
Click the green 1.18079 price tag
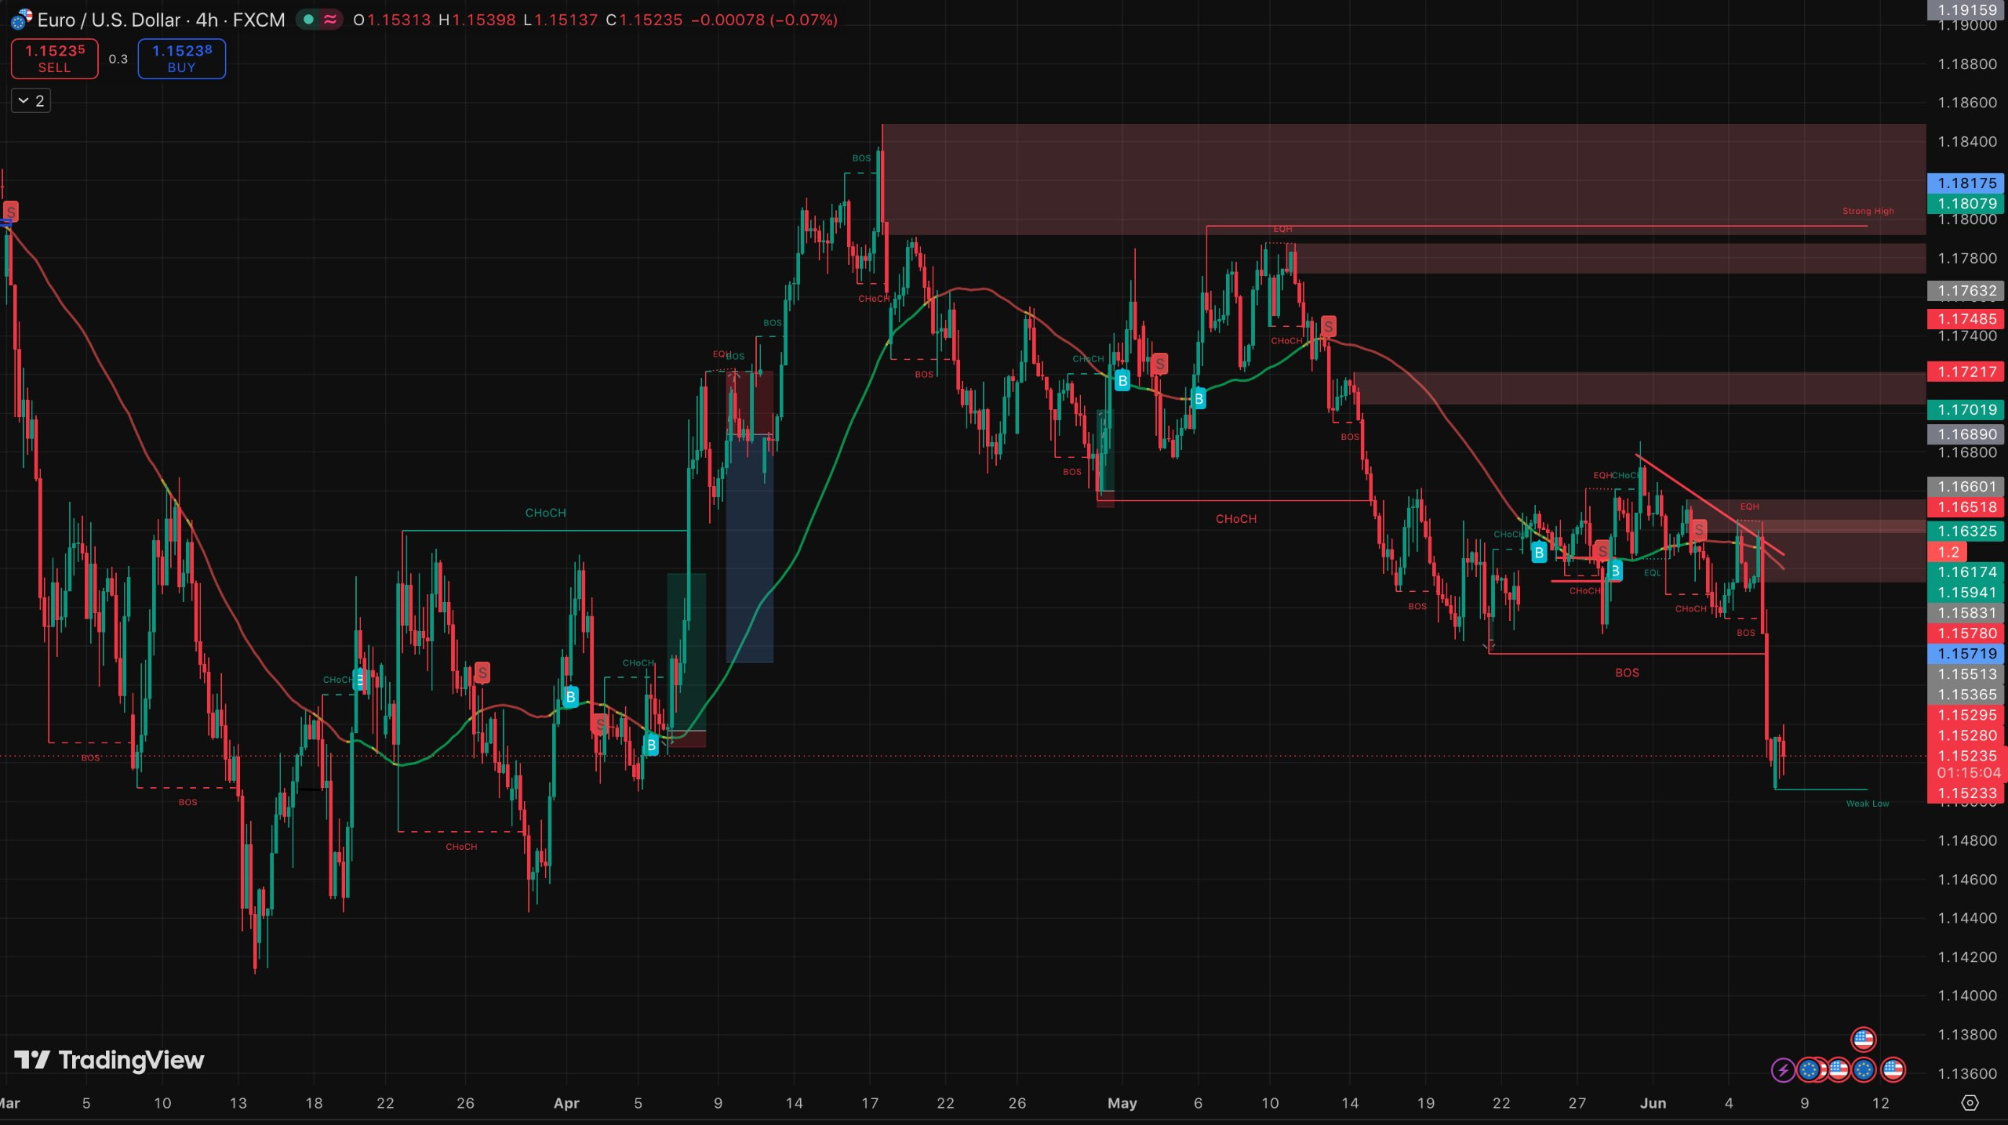(x=1966, y=203)
